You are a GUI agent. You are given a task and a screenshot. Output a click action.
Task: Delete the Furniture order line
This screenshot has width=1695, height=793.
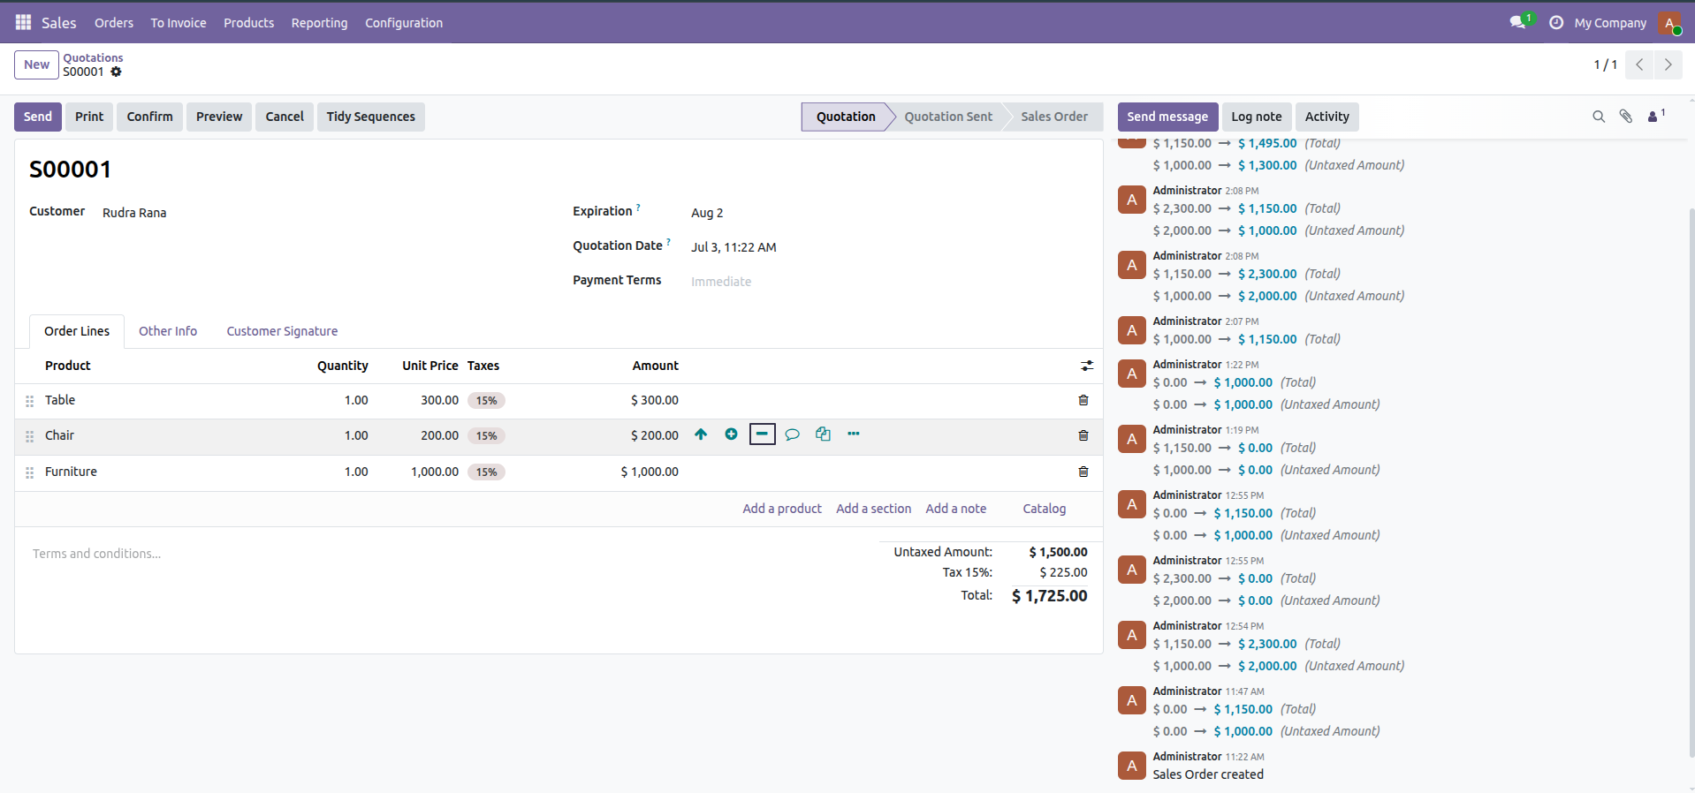tap(1083, 472)
